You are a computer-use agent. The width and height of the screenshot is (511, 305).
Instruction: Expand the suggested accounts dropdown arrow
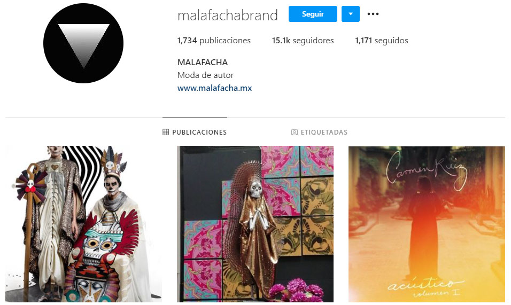350,14
